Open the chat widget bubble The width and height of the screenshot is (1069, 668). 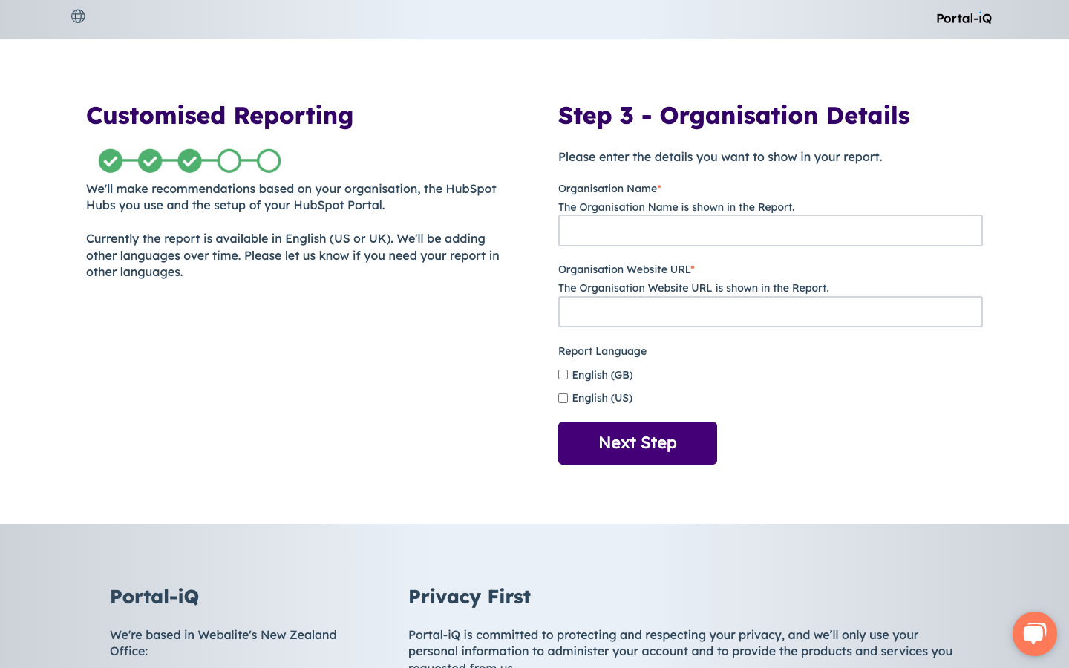click(1034, 634)
